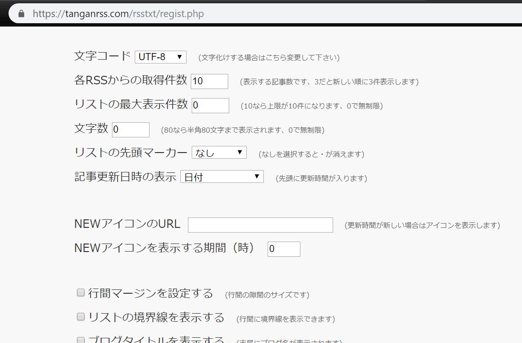Viewport: 522px width, 343px height.
Task: Change the character encoding from UTF-8
Action: point(160,56)
